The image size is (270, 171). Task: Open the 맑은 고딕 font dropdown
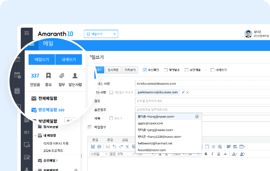pyautogui.click(x=122, y=154)
